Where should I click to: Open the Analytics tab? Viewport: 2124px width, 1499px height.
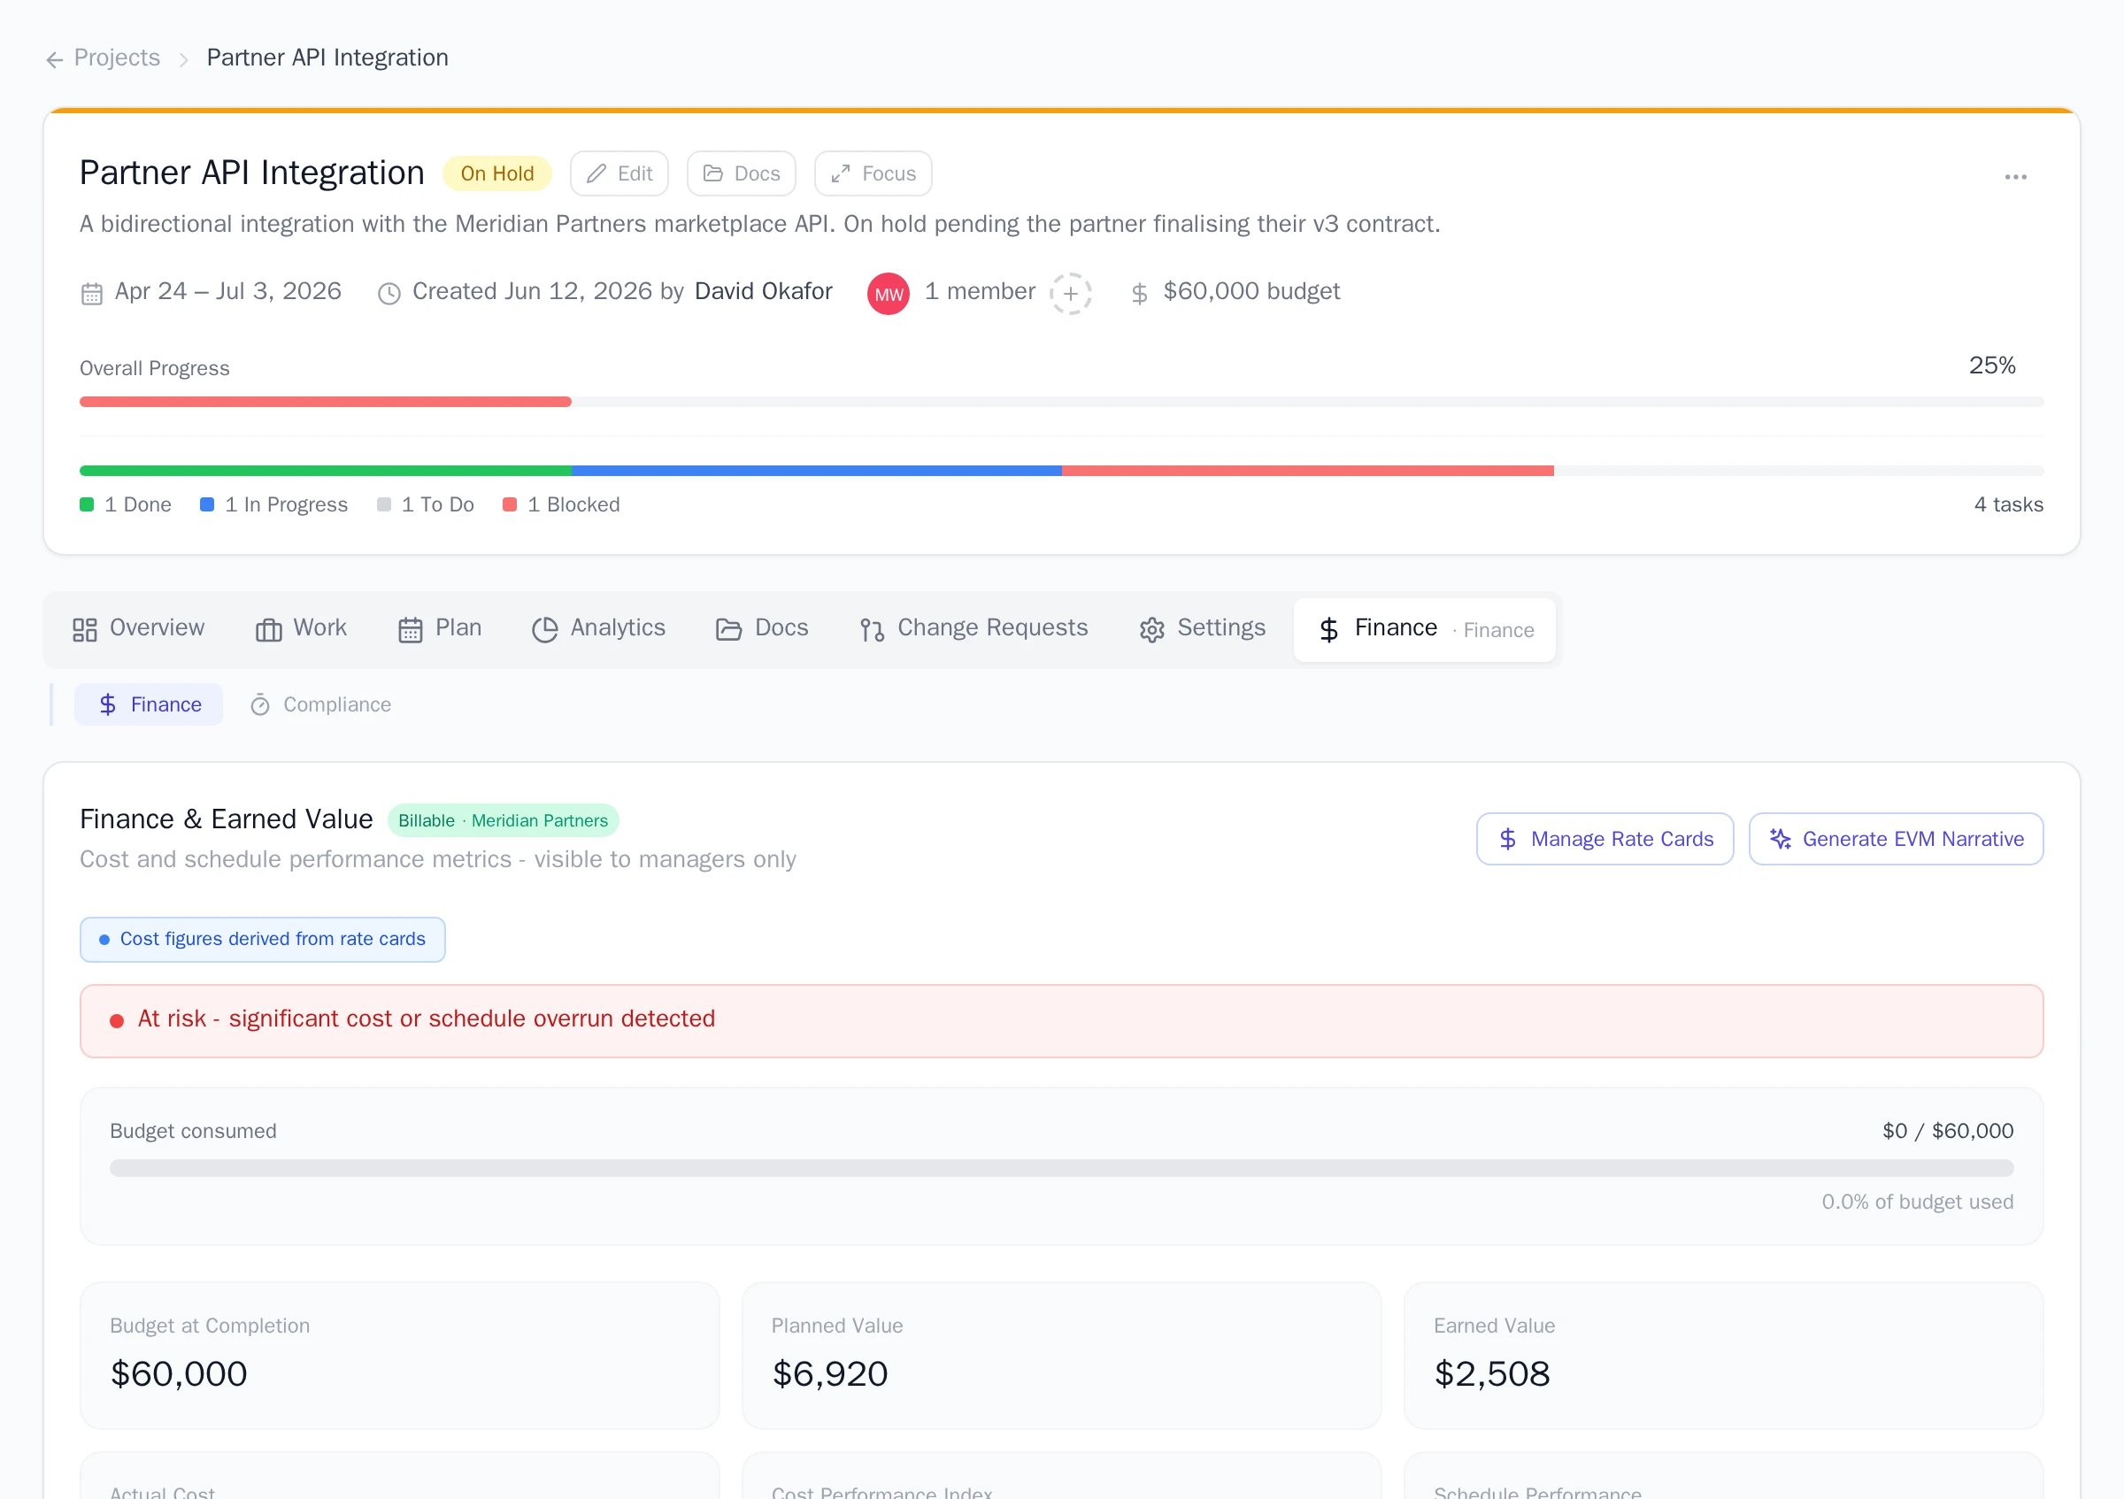click(x=599, y=629)
